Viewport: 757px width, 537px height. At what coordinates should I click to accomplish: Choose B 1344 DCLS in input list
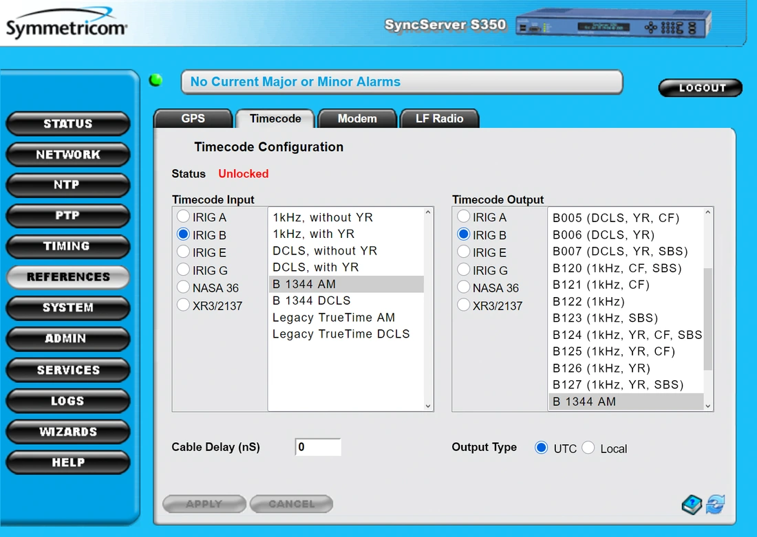[312, 300]
